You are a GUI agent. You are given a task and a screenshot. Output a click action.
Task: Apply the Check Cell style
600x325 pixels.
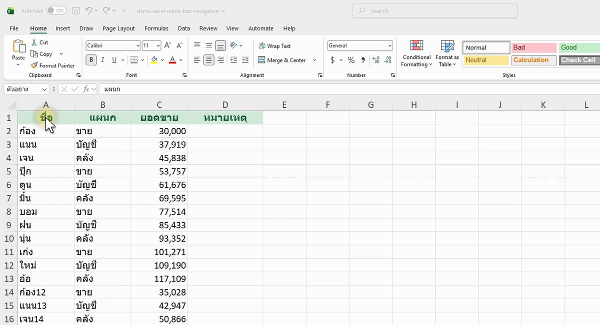tap(579, 60)
